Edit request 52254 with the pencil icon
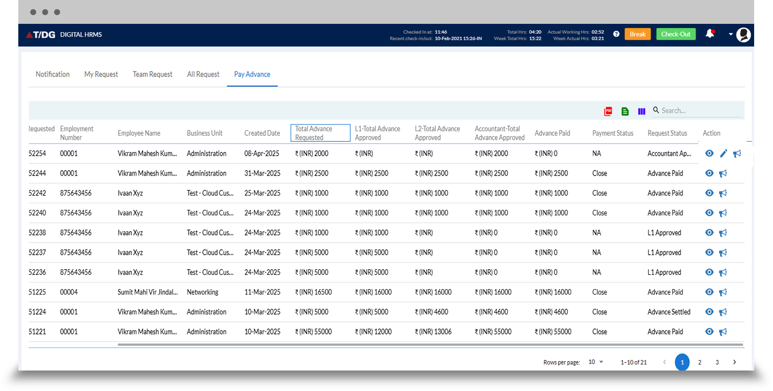Viewport: 773px width, 391px height. [x=723, y=153]
